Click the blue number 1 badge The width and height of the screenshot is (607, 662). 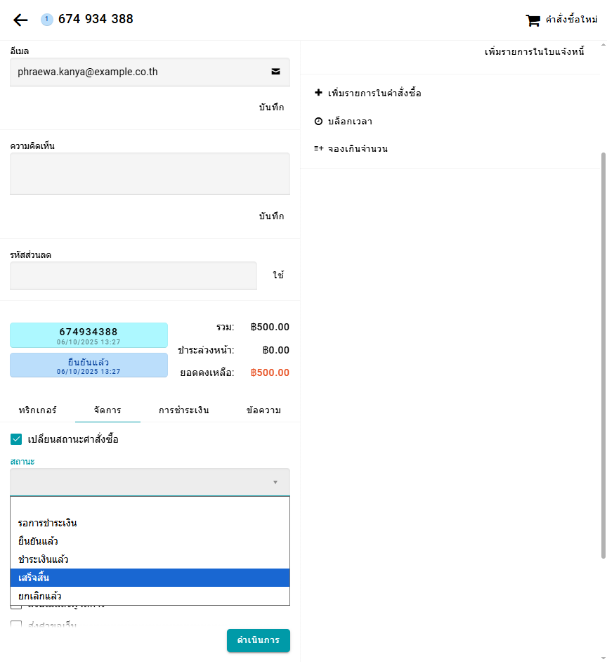click(x=47, y=20)
